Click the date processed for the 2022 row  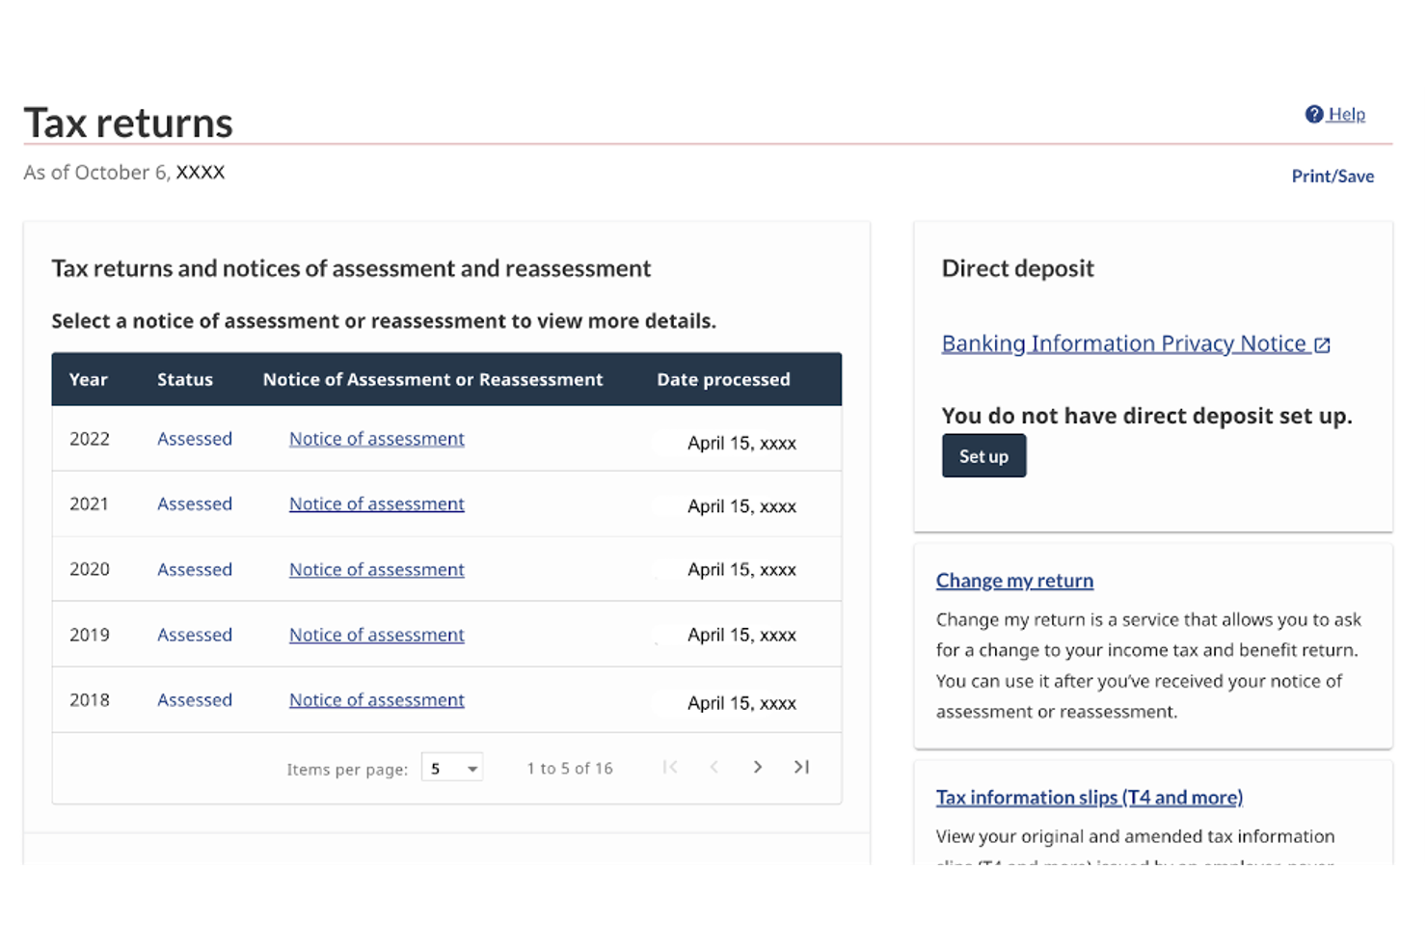741,444
